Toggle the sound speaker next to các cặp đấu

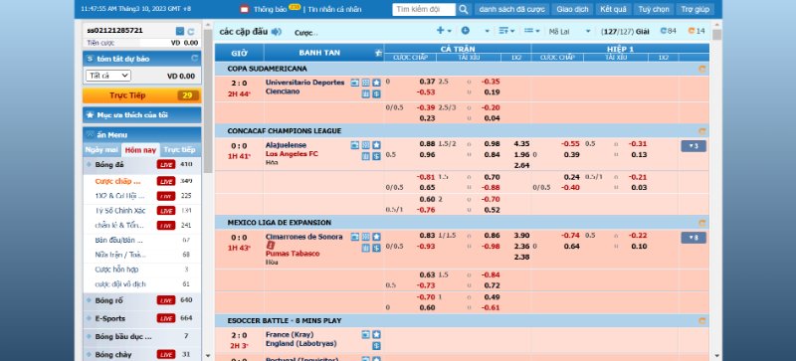(277, 32)
